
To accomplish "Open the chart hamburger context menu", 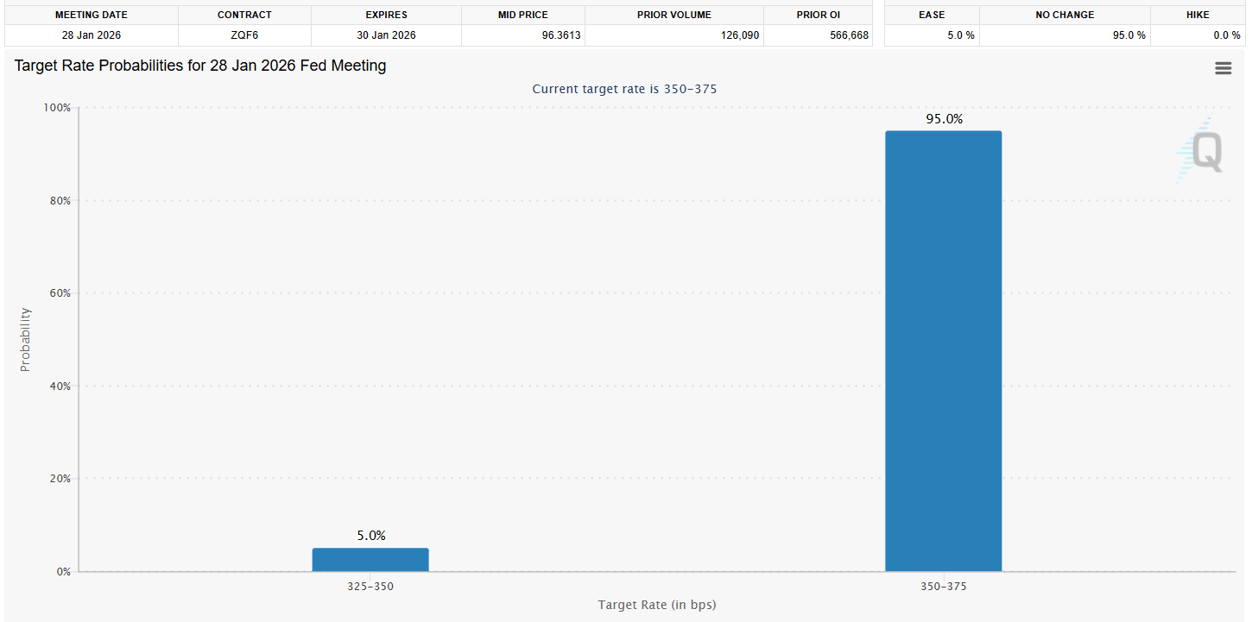I will coord(1223,68).
